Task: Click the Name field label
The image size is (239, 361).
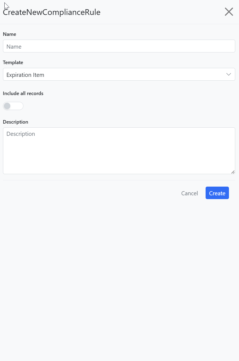Action: (10, 34)
